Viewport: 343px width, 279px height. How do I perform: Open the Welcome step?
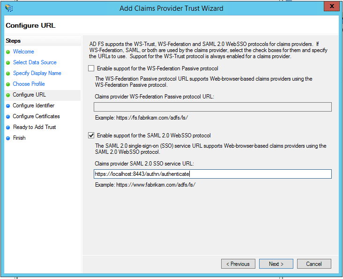[x=23, y=52]
